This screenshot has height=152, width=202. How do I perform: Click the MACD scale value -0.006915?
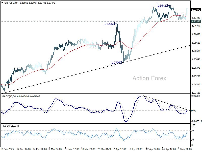click(x=196, y=121)
